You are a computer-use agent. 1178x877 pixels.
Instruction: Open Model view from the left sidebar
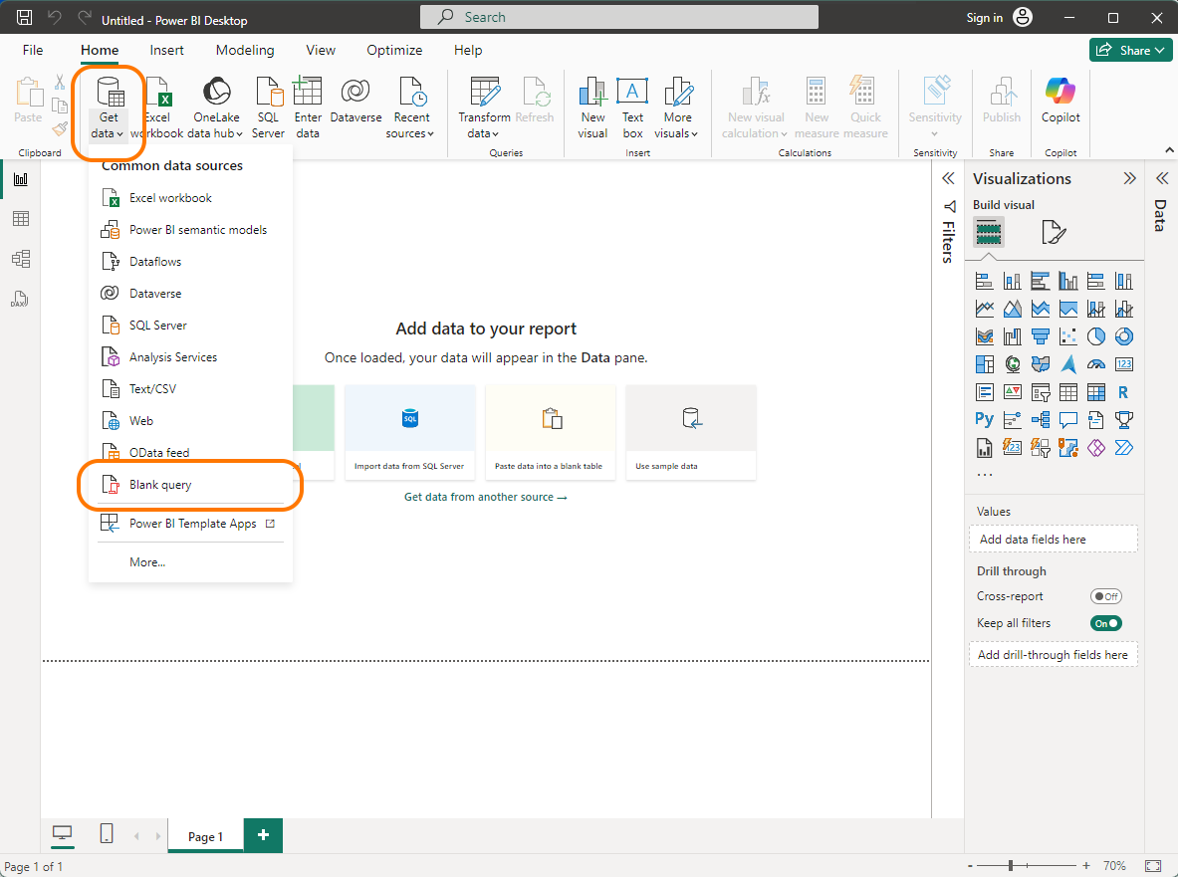tap(20, 258)
